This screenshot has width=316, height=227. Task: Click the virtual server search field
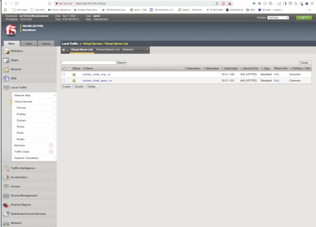coord(88,63)
